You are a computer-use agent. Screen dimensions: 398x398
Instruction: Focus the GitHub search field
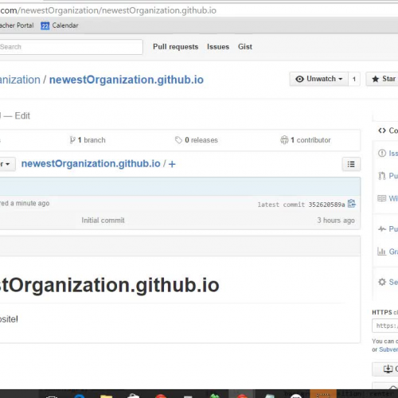(71, 47)
